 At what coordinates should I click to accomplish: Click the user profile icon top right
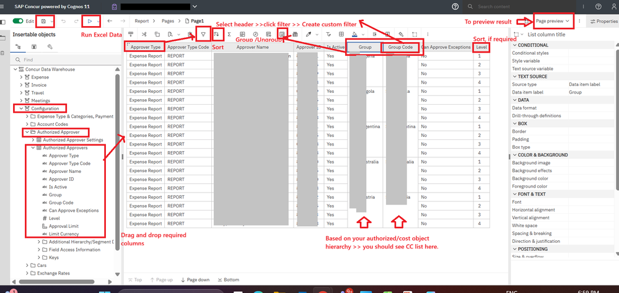pos(613,6)
